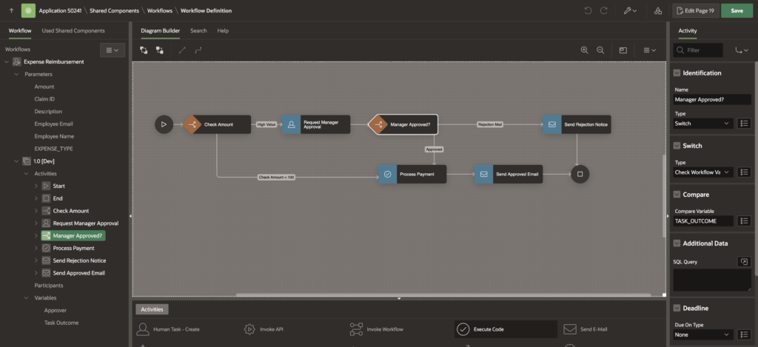The height and width of the screenshot is (347, 758).
Task: Click the bring to front diagram icon
Action: pyautogui.click(x=144, y=50)
